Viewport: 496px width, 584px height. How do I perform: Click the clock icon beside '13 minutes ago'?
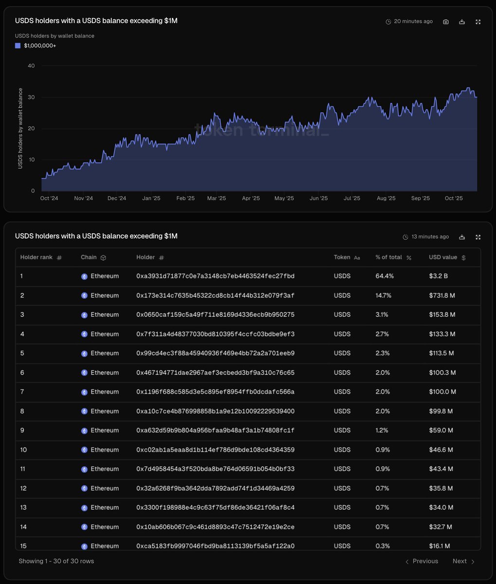[x=406, y=237]
